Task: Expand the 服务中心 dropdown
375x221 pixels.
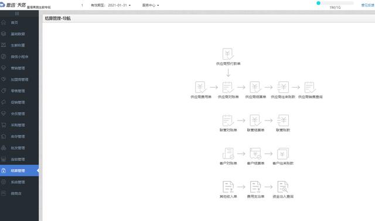Action: [x=151, y=5]
